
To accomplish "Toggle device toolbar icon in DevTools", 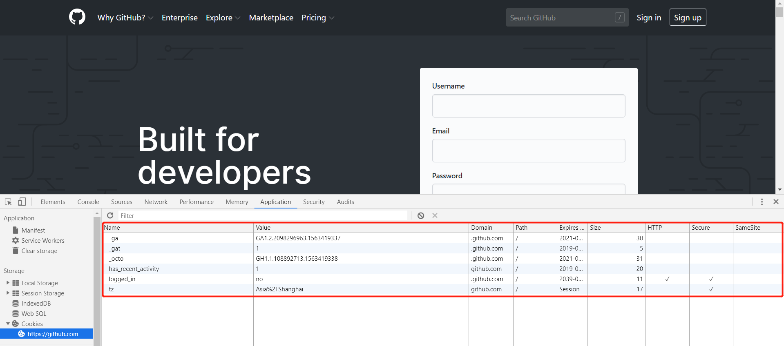I will 22,202.
